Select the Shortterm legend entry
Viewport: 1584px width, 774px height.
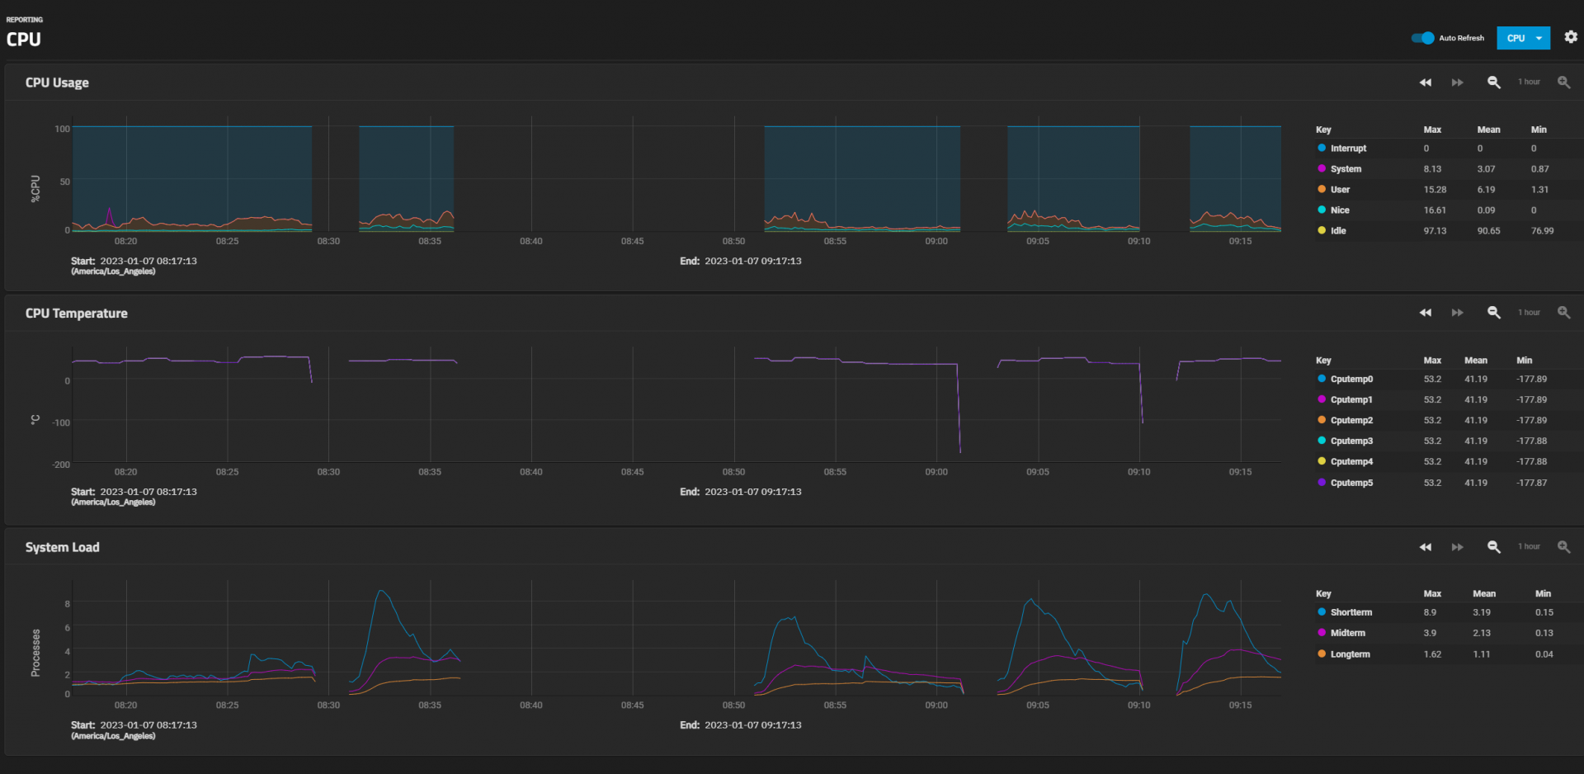1351,612
